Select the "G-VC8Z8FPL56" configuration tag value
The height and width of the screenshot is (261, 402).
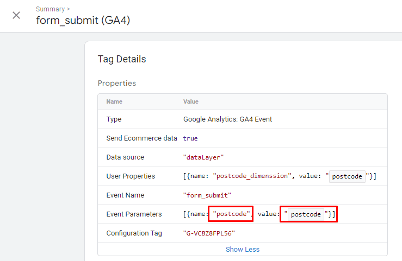click(x=209, y=233)
